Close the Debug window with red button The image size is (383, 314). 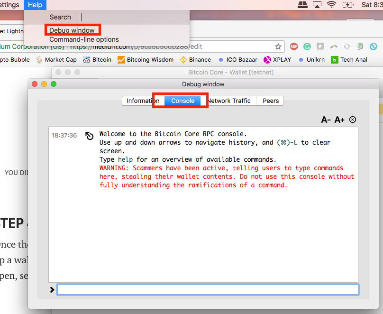[35, 84]
